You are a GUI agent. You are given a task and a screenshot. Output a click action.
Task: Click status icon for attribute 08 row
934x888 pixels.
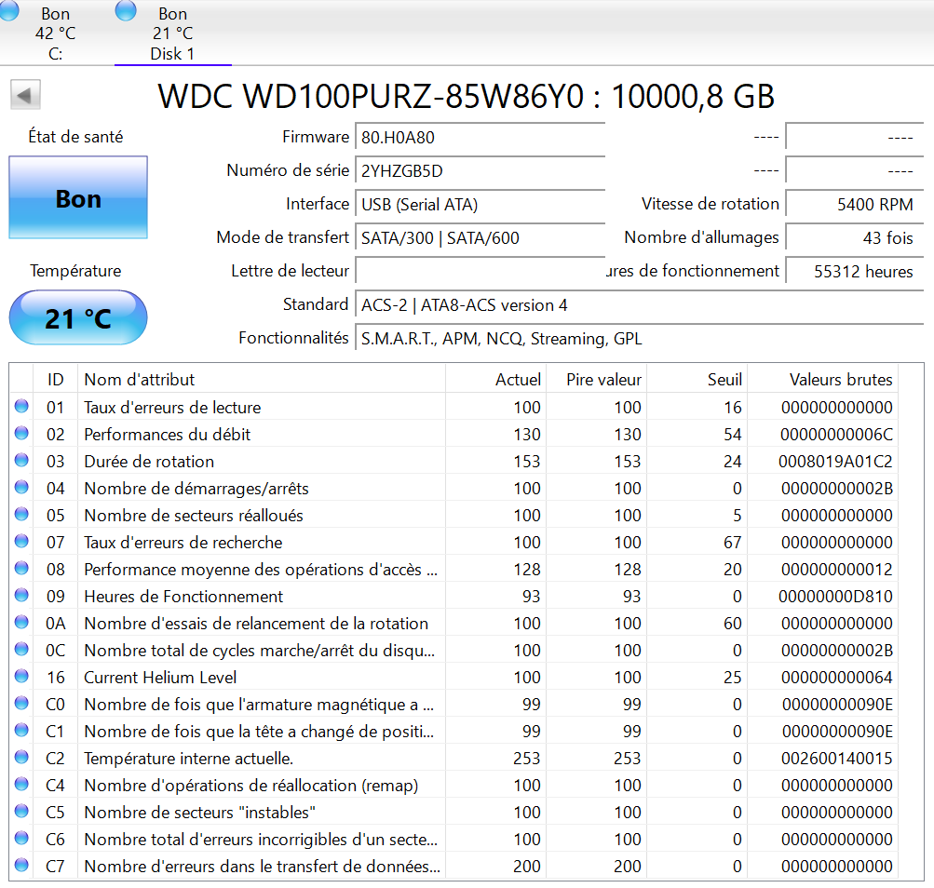(x=21, y=568)
